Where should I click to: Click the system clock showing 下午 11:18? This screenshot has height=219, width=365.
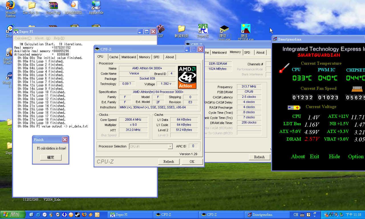(x=354, y=215)
